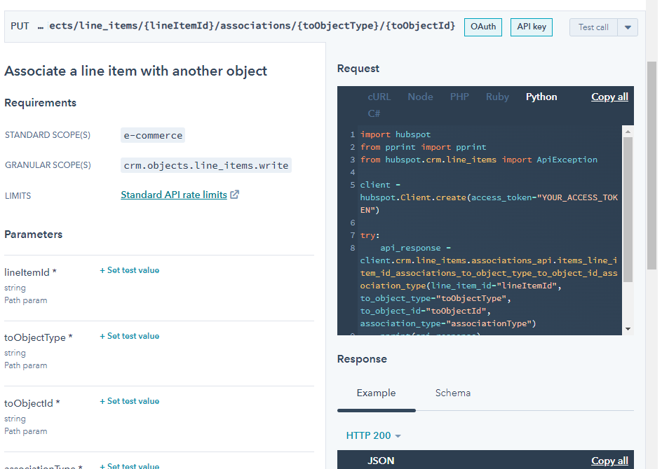This screenshot has width=662, height=469.
Task: Open the Test call dropdown arrow
Action: (x=621, y=27)
